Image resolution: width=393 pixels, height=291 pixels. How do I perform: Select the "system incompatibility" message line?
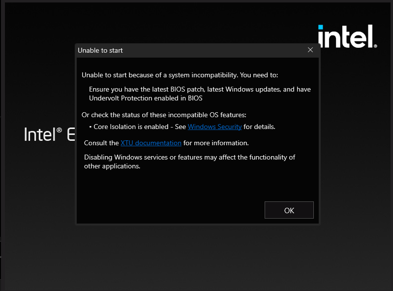(180, 75)
